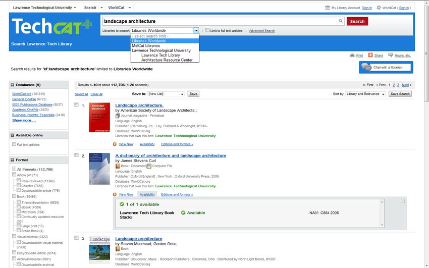Check the Article format filter

tap(14, 175)
